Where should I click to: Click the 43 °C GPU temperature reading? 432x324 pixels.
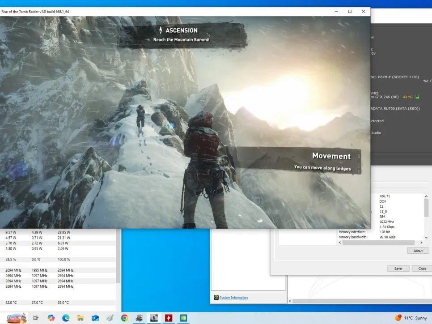pos(408,97)
